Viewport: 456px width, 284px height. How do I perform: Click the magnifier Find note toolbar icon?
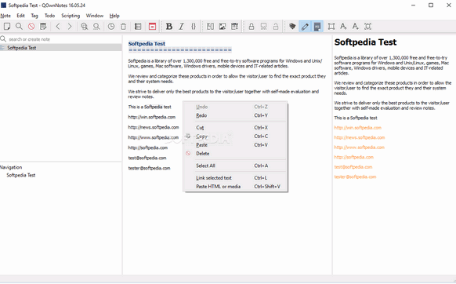[x=19, y=27]
